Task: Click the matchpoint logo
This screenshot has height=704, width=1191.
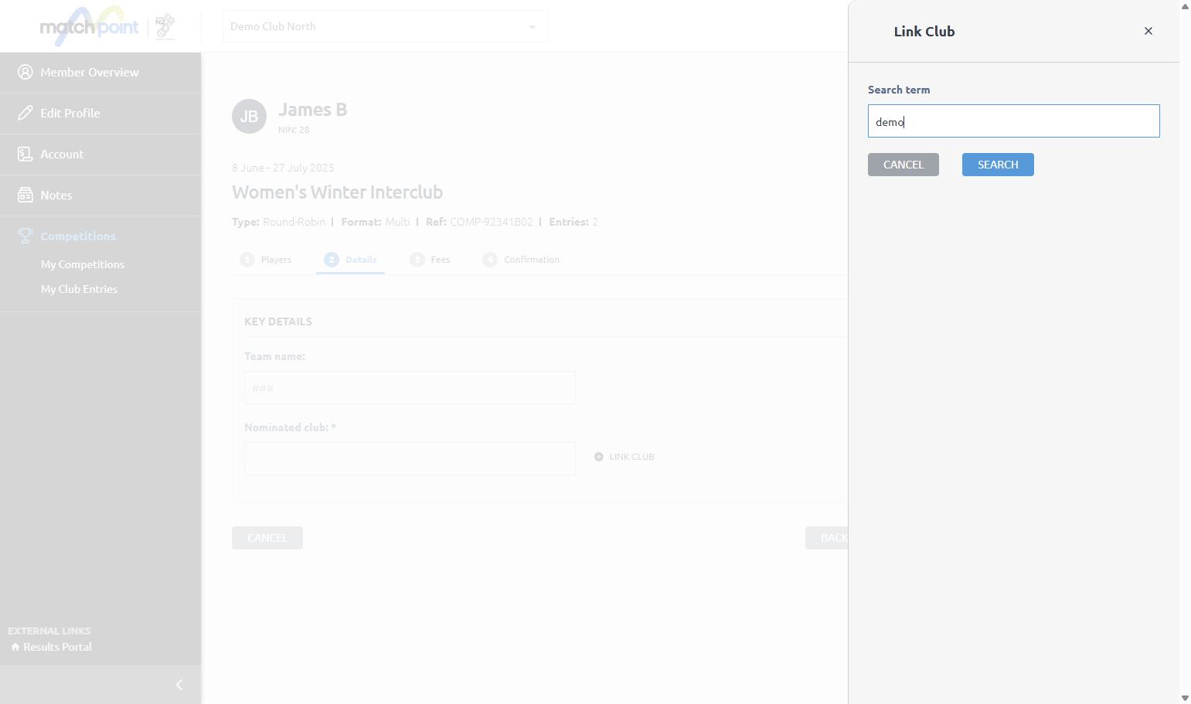Action: pyautogui.click(x=89, y=27)
